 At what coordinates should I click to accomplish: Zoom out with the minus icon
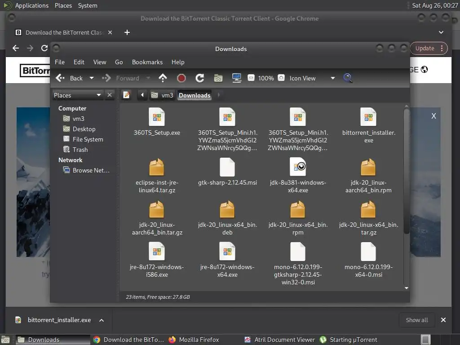tap(251, 78)
